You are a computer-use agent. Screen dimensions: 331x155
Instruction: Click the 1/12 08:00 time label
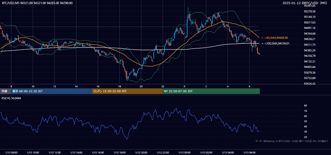pos(11,153)
